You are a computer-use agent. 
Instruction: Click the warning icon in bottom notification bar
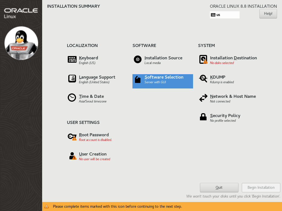pos(47,206)
